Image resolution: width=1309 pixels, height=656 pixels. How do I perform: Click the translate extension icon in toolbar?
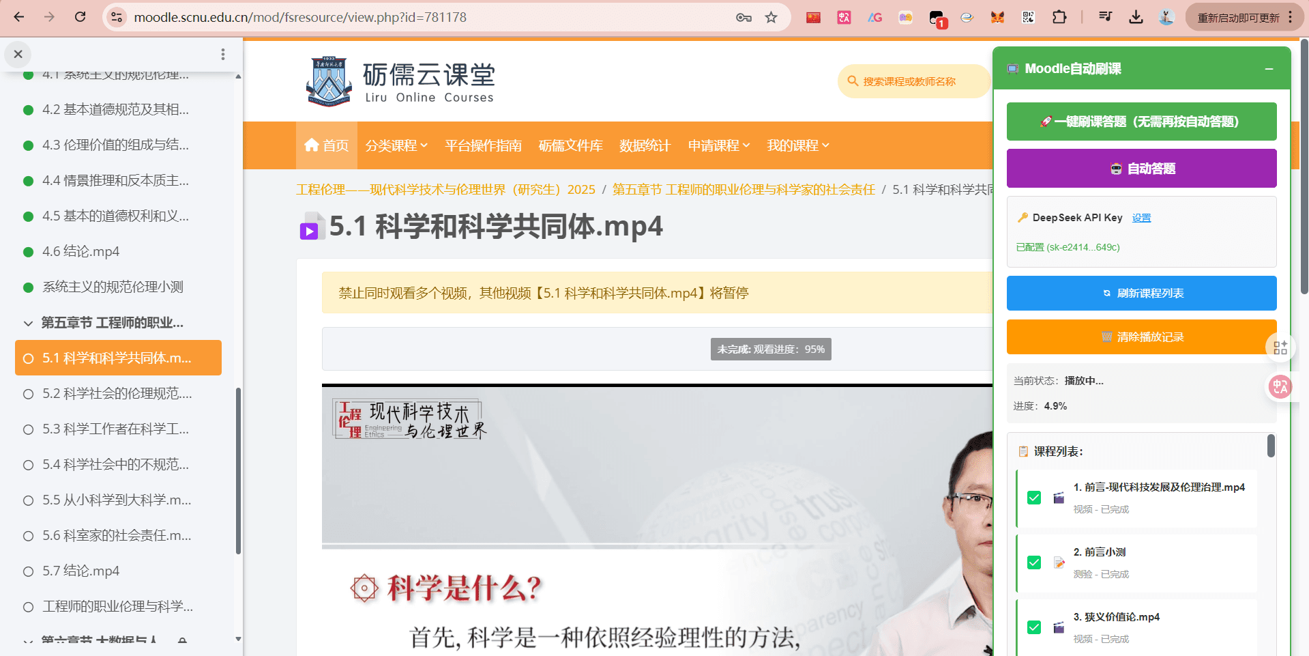pos(844,17)
